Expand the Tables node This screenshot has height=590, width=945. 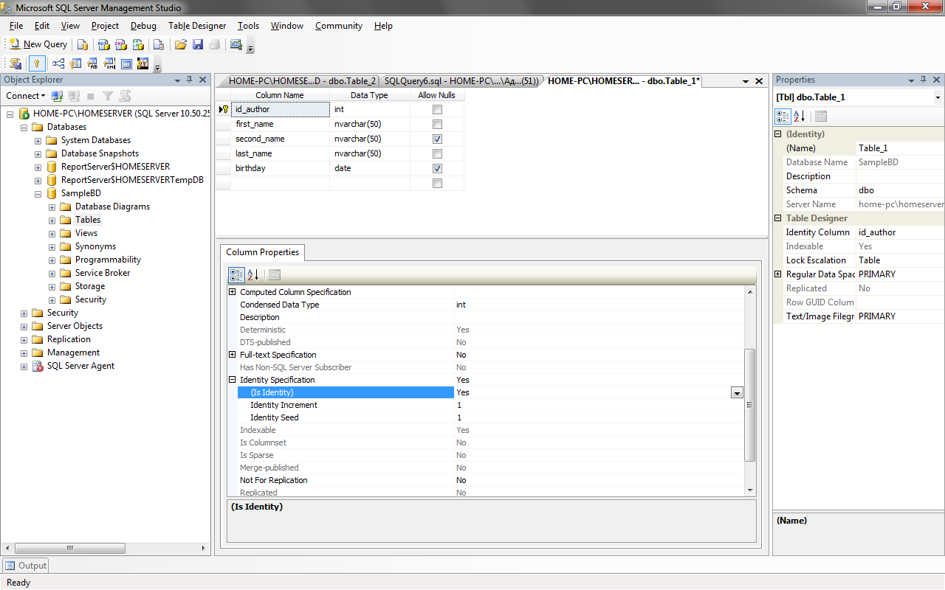pos(52,220)
